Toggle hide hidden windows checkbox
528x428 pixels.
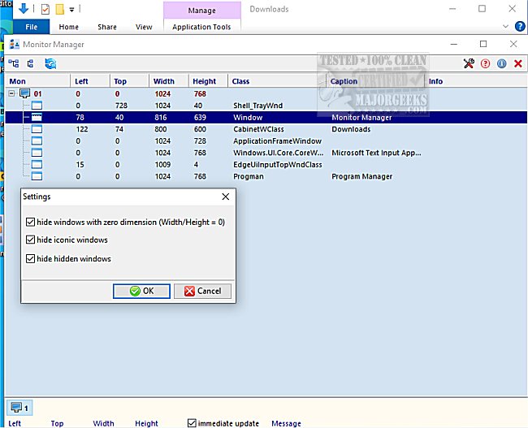[x=31, y=259]
